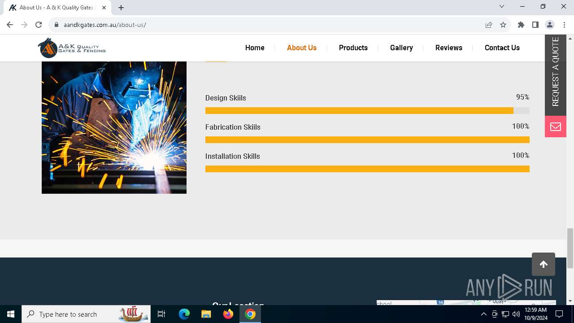Go back using browser back arrow
574x323 pixels.
10,25
